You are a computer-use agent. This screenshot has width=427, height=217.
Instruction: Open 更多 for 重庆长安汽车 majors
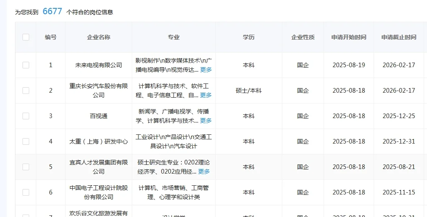click(x=206, y=95)
